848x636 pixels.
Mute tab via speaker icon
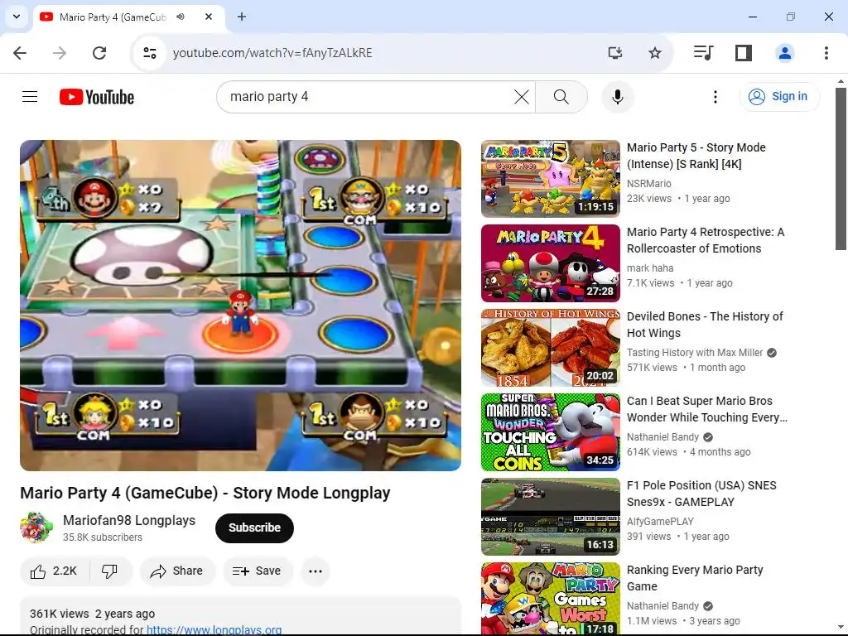coord(181,17)
